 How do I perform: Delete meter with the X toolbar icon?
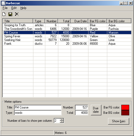(x=17, y=14)
